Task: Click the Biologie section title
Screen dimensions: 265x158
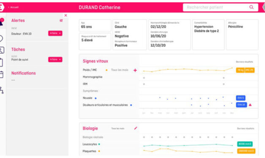Action: coord(90,129)
